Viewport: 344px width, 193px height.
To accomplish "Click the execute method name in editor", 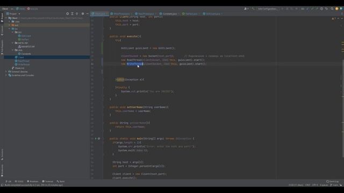I will [x=132, y=36].
